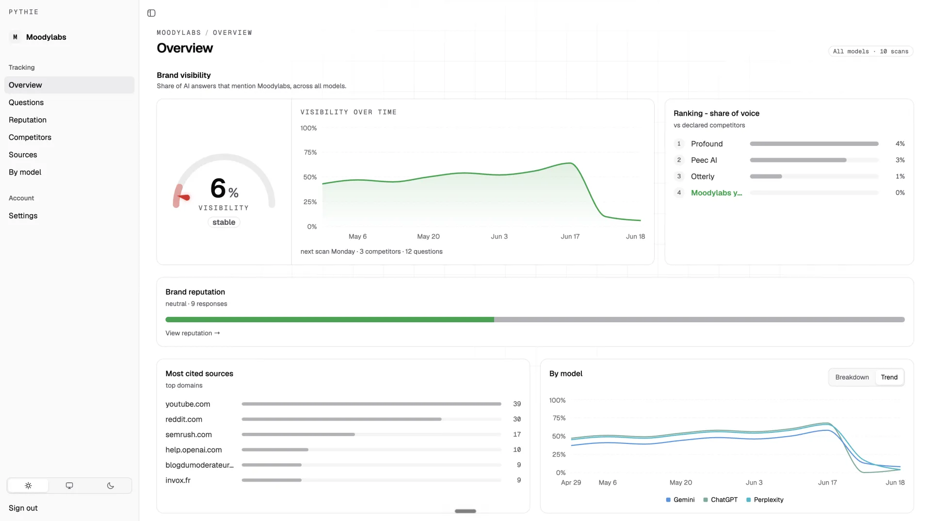Click the ChatGPT legend marker
The image size is (931, 521).
[x=706, y=500]
